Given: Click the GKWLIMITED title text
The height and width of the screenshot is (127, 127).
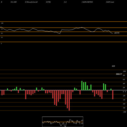Looking at the screenshot, I should [87, 2].
